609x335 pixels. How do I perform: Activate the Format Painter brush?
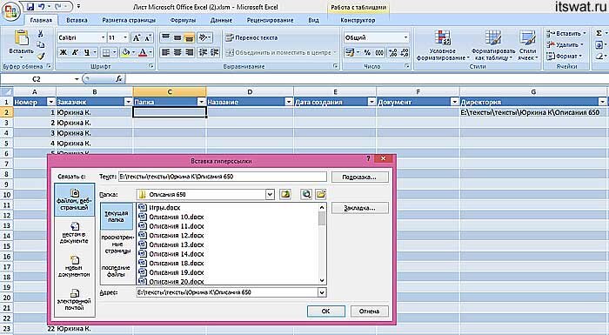(x=40, y=56)
